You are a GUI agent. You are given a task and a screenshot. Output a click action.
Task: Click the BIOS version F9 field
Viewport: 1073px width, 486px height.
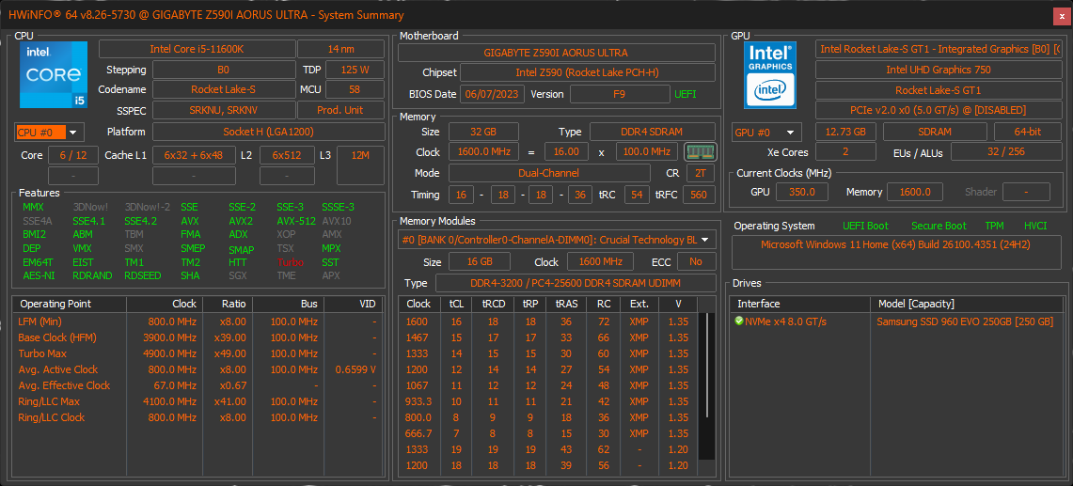620,94
